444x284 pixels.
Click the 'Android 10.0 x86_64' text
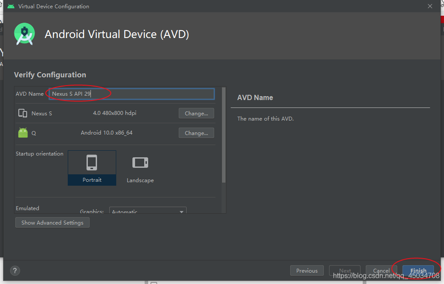[x=107, y=133]
